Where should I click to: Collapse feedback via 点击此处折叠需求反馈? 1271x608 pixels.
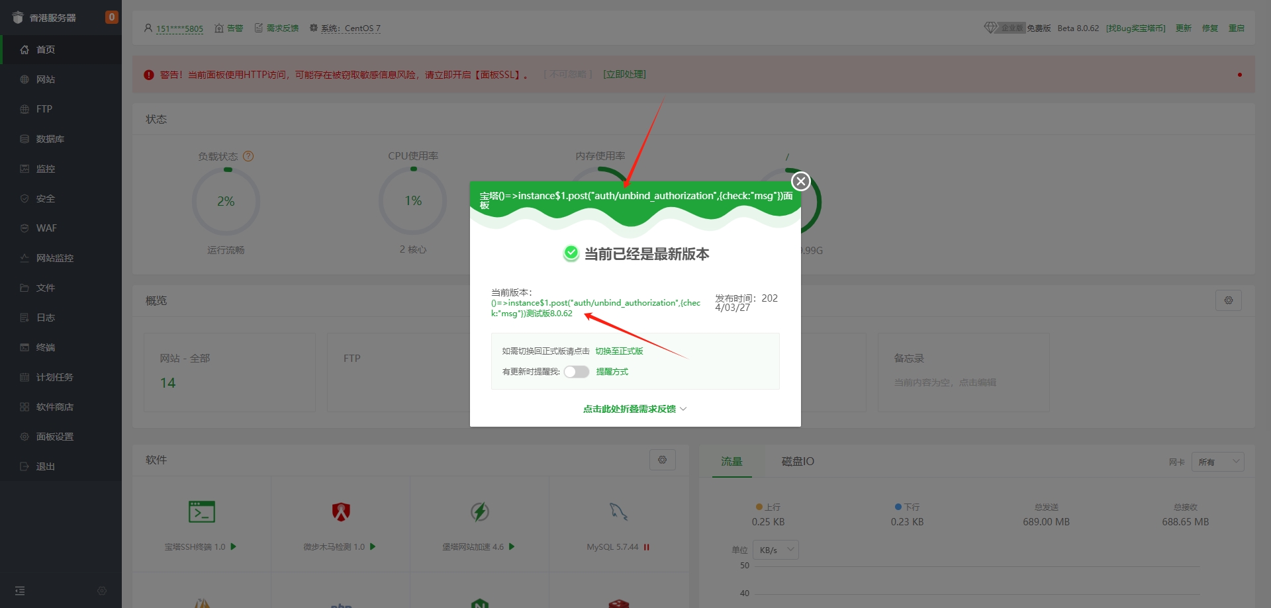635,409
